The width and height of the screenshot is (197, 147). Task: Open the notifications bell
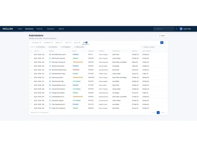pyautogui.click(x=177, y=29)
